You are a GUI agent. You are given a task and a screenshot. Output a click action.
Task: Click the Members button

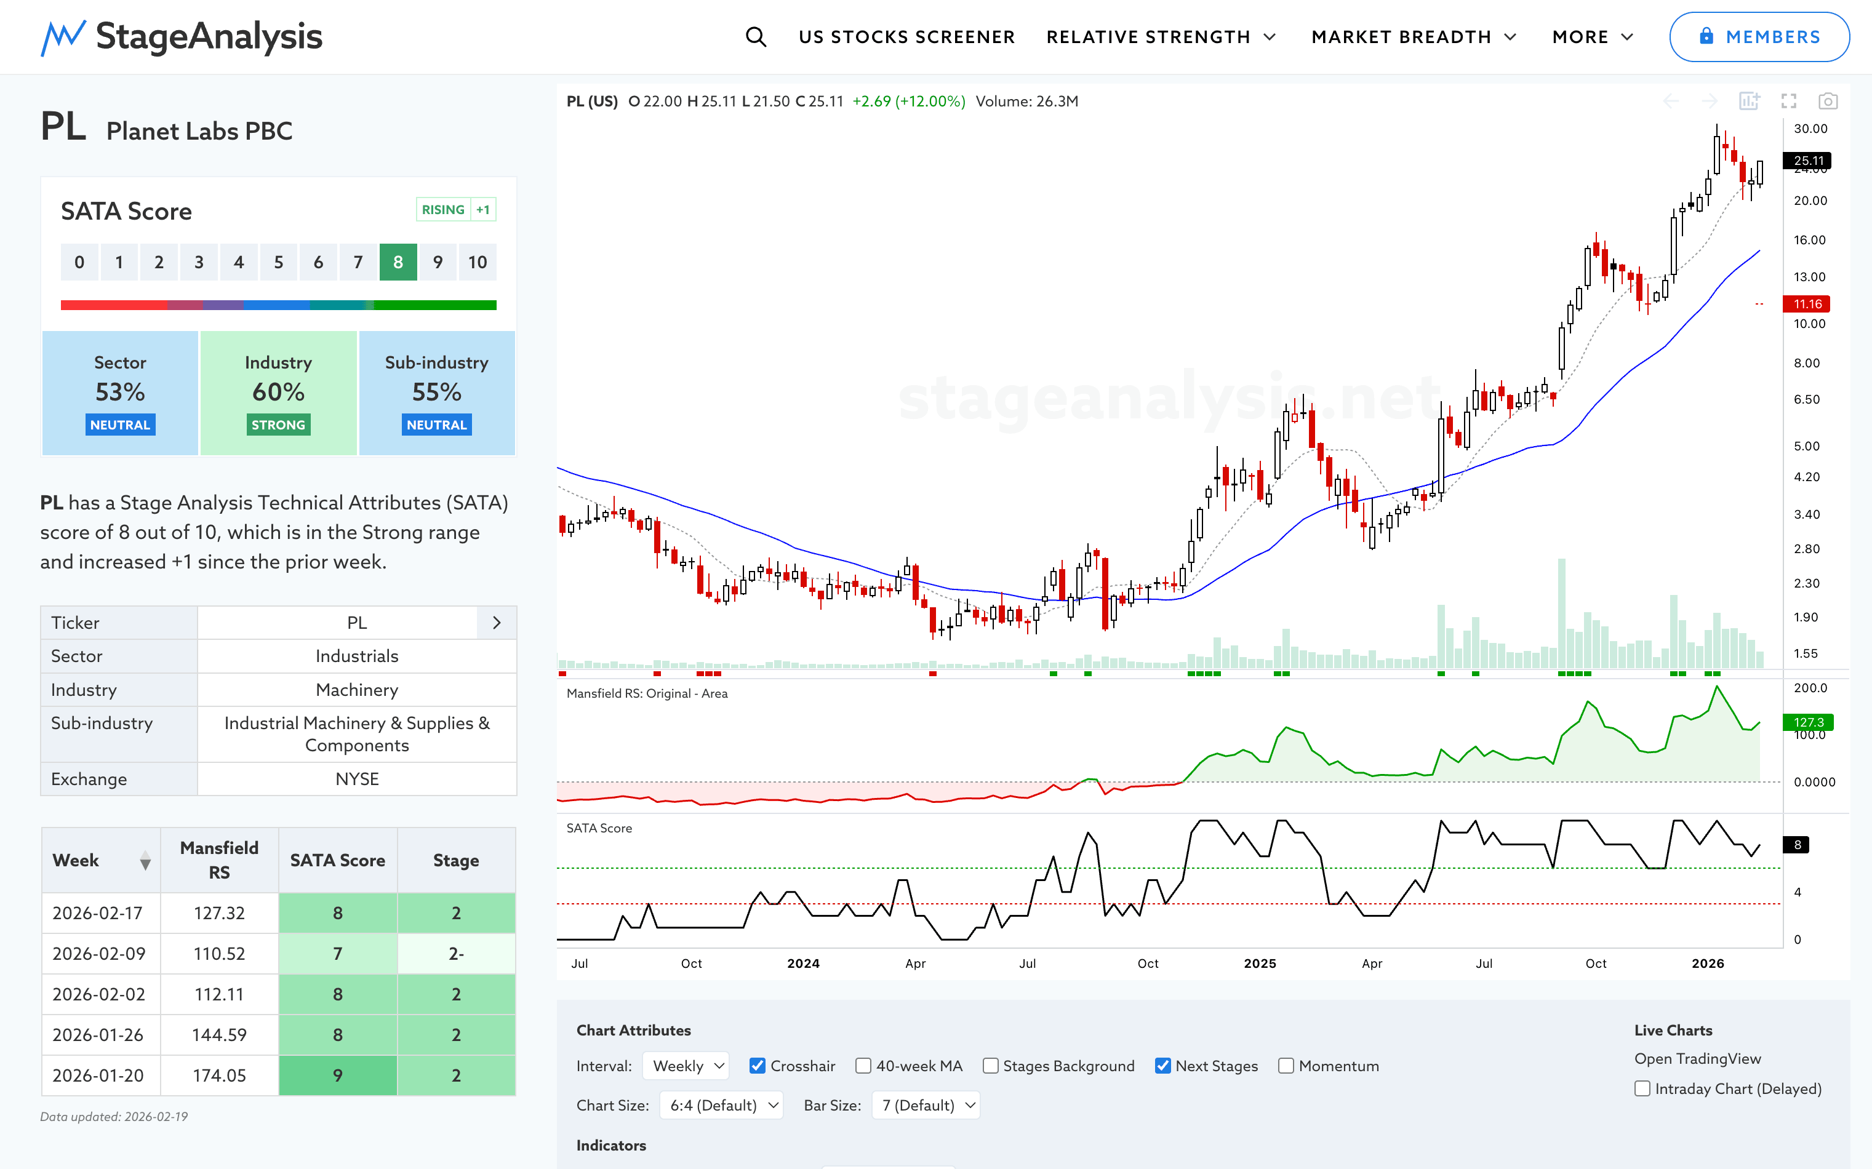[1759, 36]
